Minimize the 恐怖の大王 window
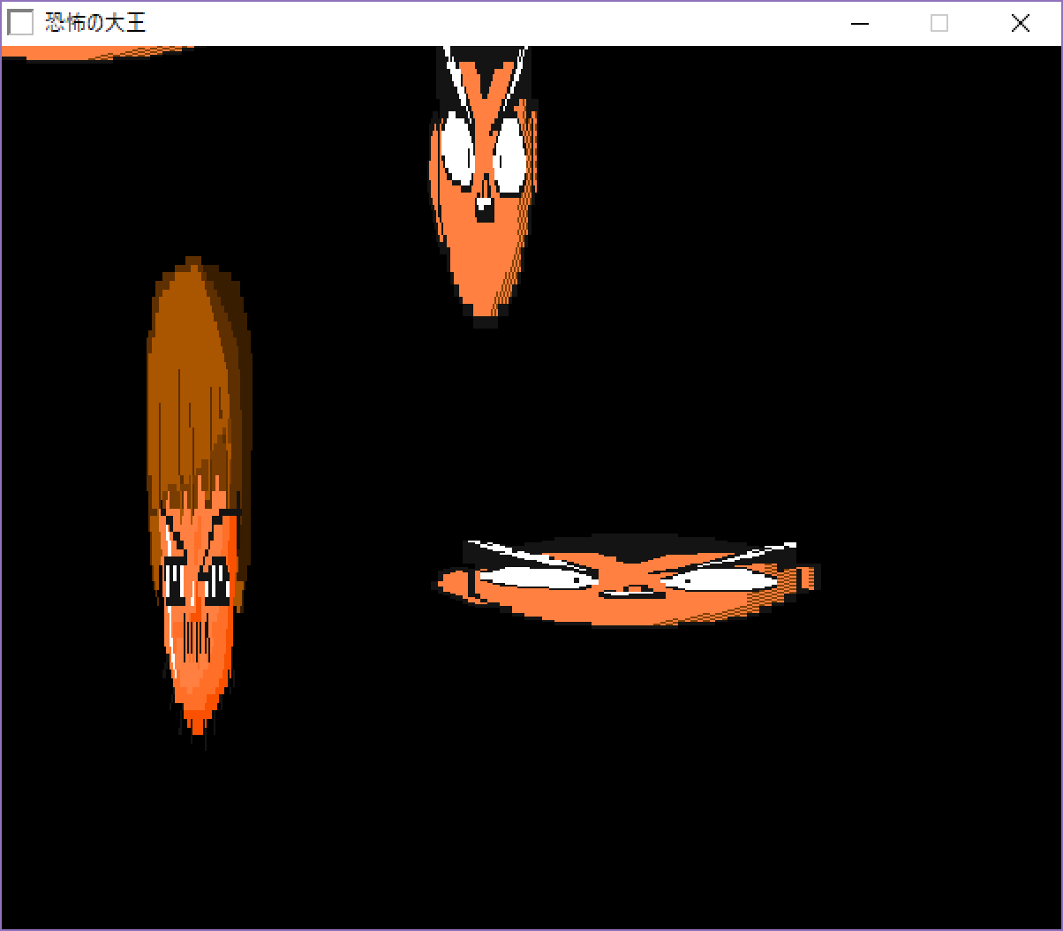The width and height of the screenshot is (1063, 931). click(x=860, y=23)
